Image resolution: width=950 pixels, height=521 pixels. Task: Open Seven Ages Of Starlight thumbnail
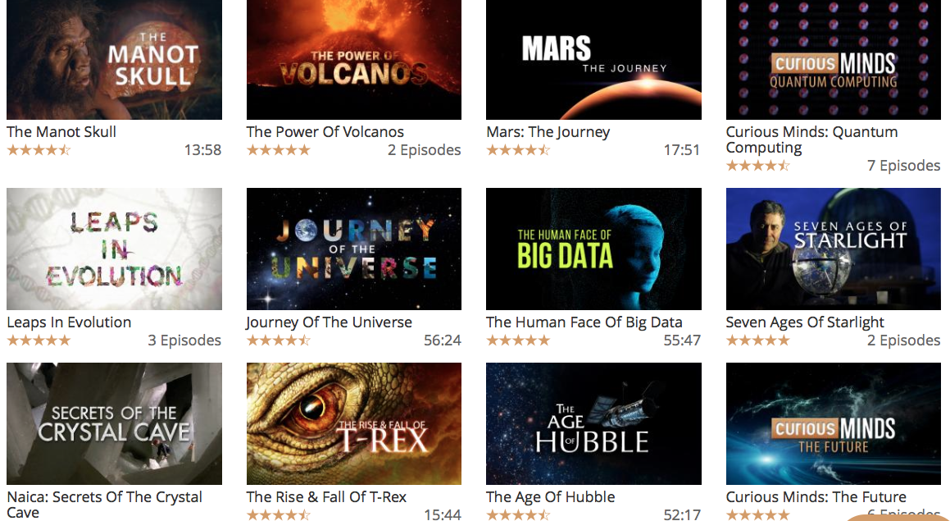tap(834, 249)
